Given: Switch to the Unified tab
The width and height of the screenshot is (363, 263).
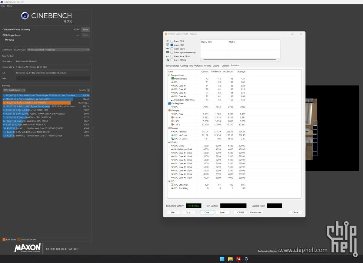Looking at the screenshot, I should (225, 65).
